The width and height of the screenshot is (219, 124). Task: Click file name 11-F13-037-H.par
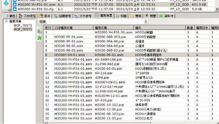pyautogui.click(x=109, y=87)
